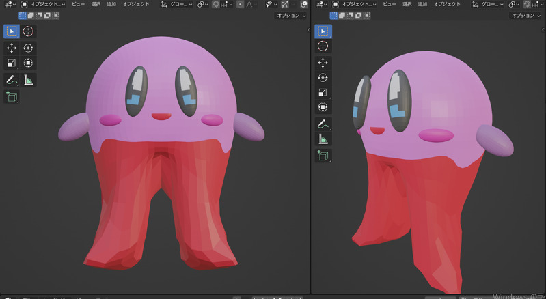The width and height of the screenshot is (546, 299).
Task: Select the Transform tool in right viewport
Action: pyautogui.click(x=323, y=107)
